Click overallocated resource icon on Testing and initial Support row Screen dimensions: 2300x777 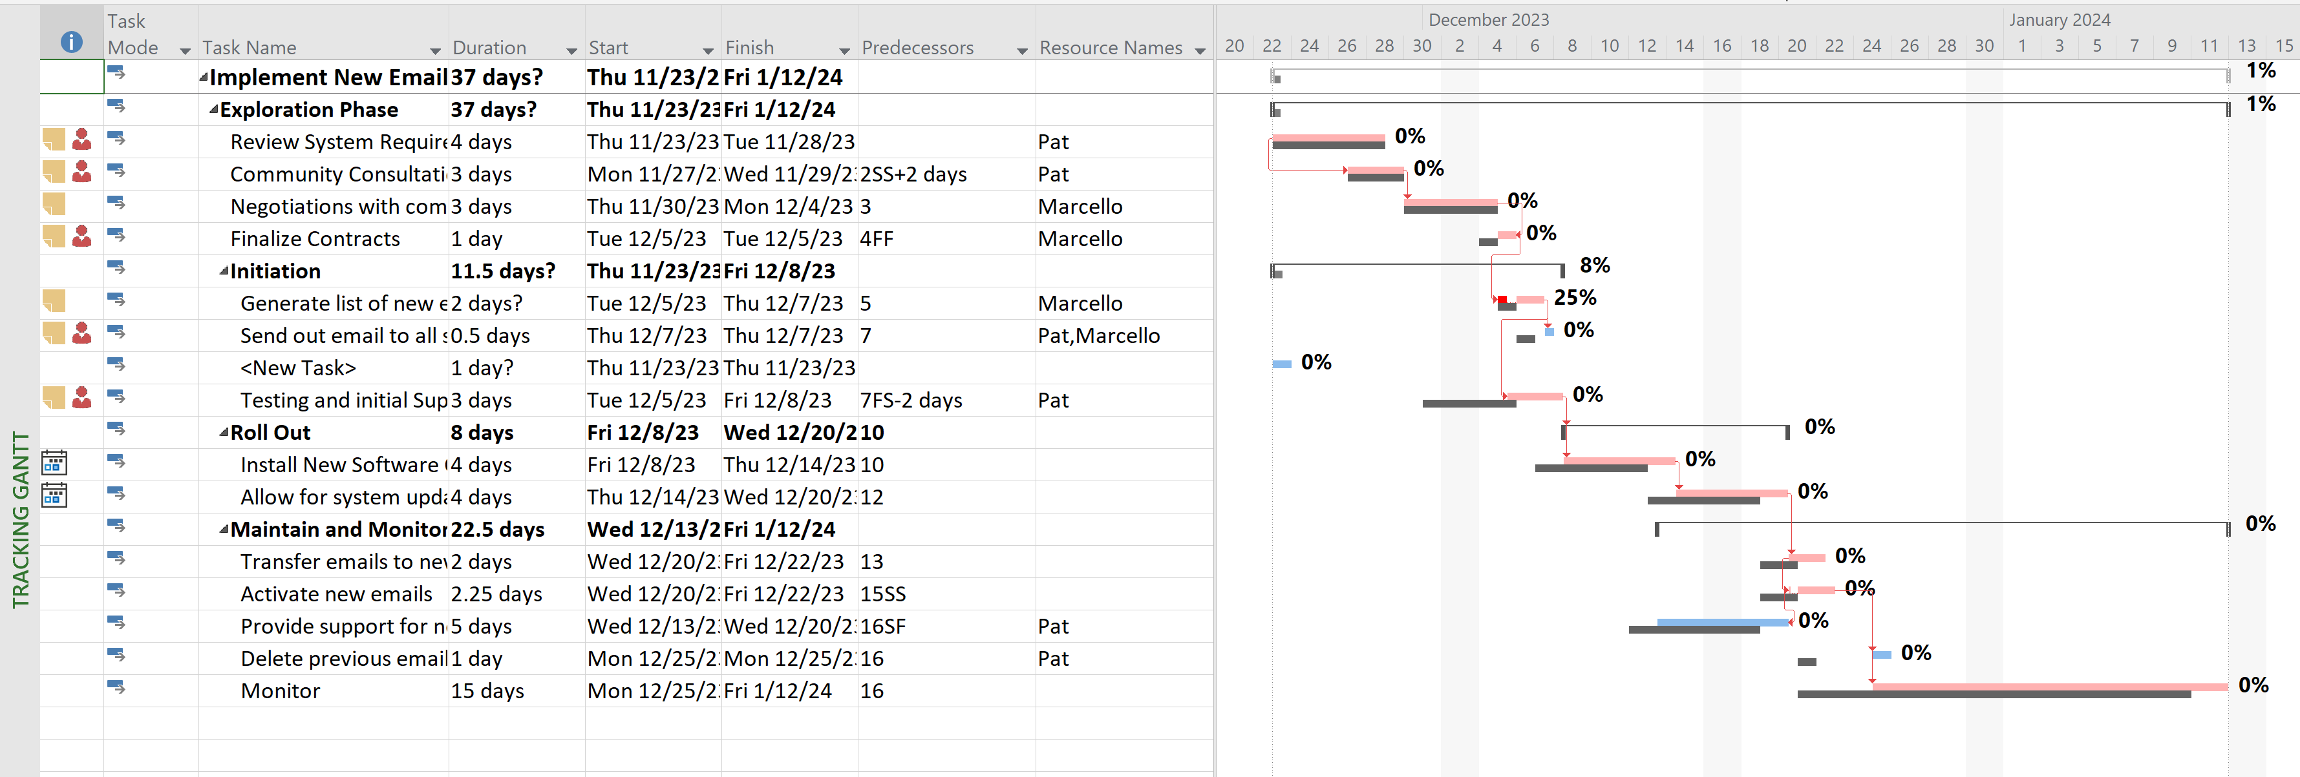[x=82, y=398]
